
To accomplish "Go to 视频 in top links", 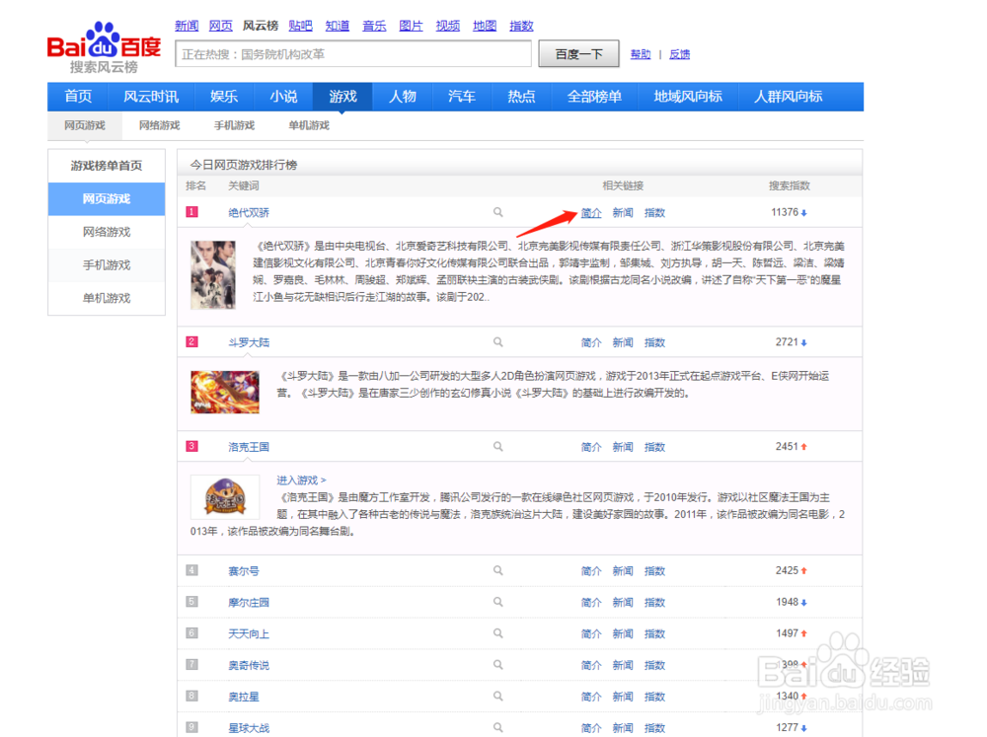I will [x=447, y=26].
